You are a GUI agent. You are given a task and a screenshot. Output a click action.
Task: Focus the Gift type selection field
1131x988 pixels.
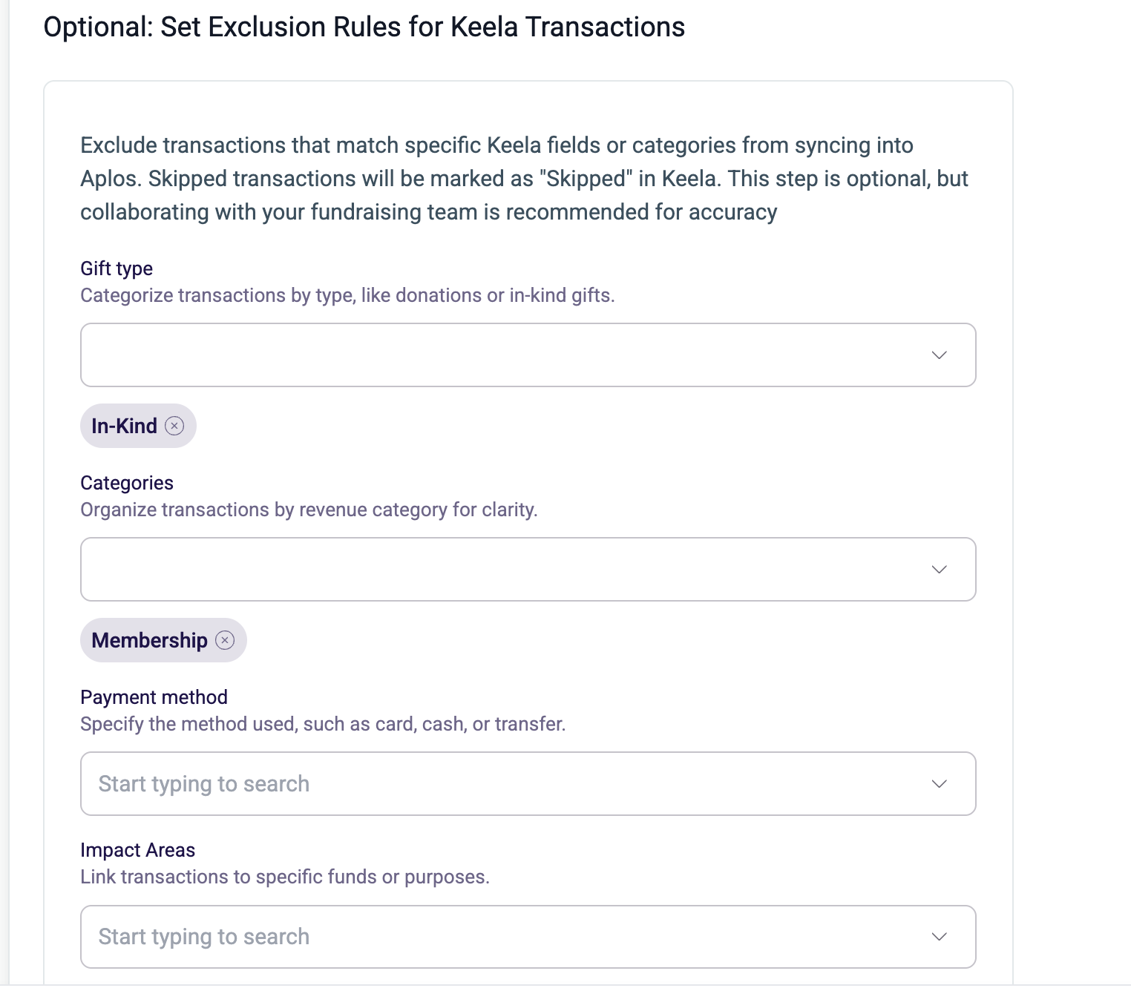(x=528, y=355)
